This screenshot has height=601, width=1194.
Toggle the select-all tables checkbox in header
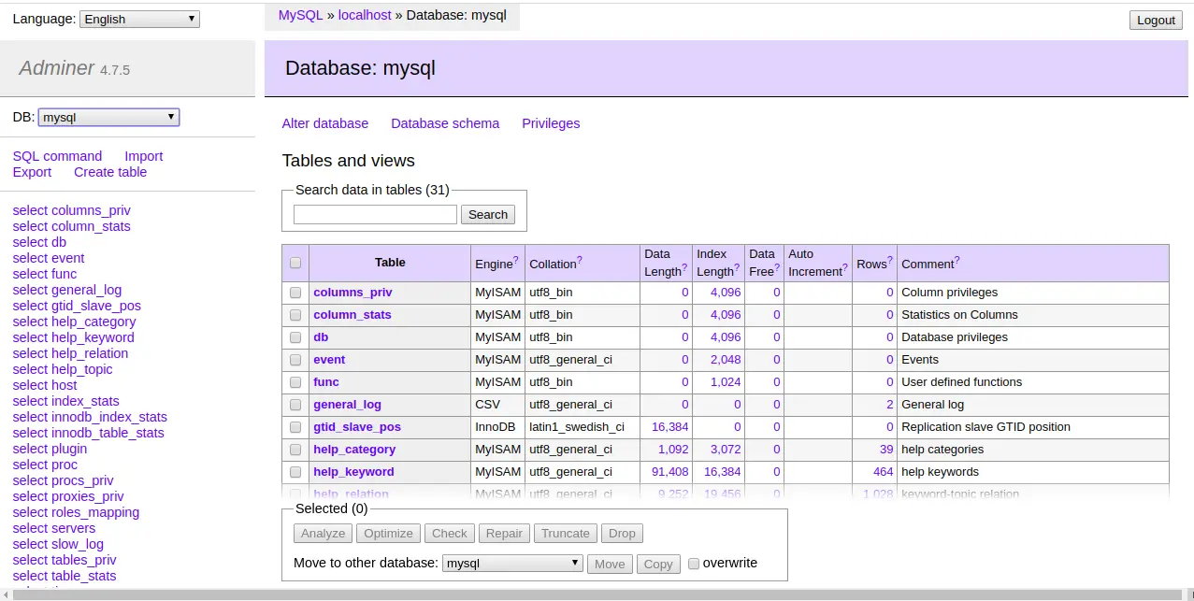[295, 264]
